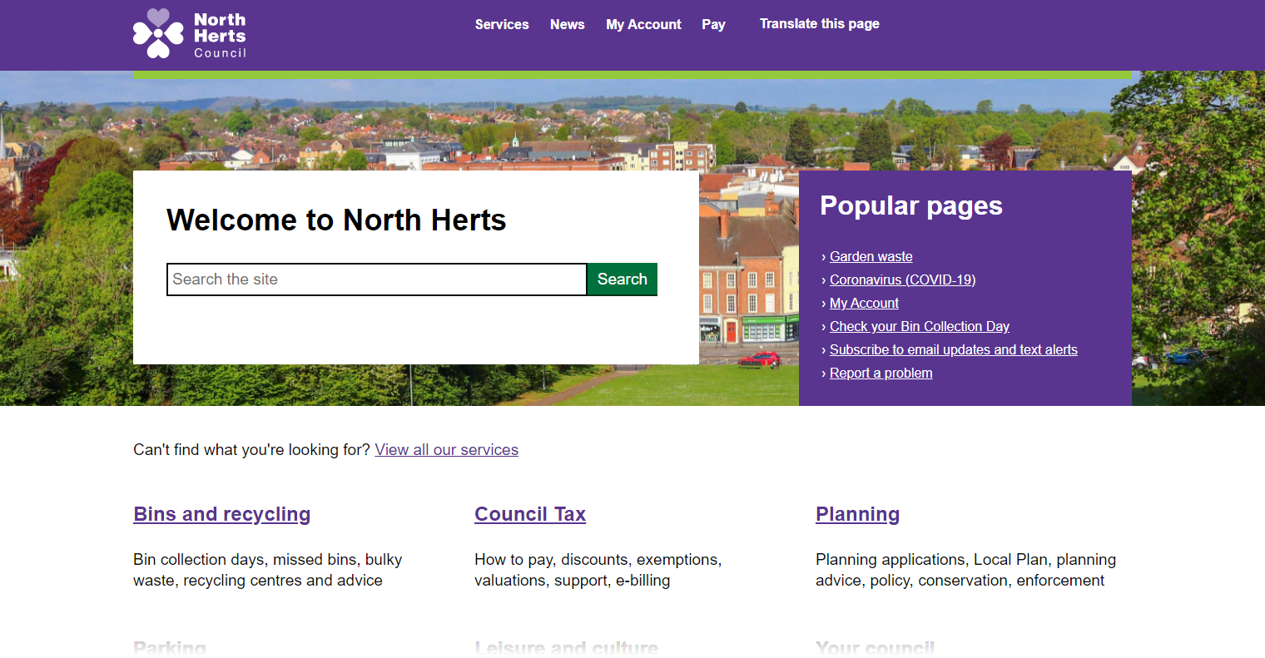
Task: Open the Services menu item
Action: coord(502,25)
